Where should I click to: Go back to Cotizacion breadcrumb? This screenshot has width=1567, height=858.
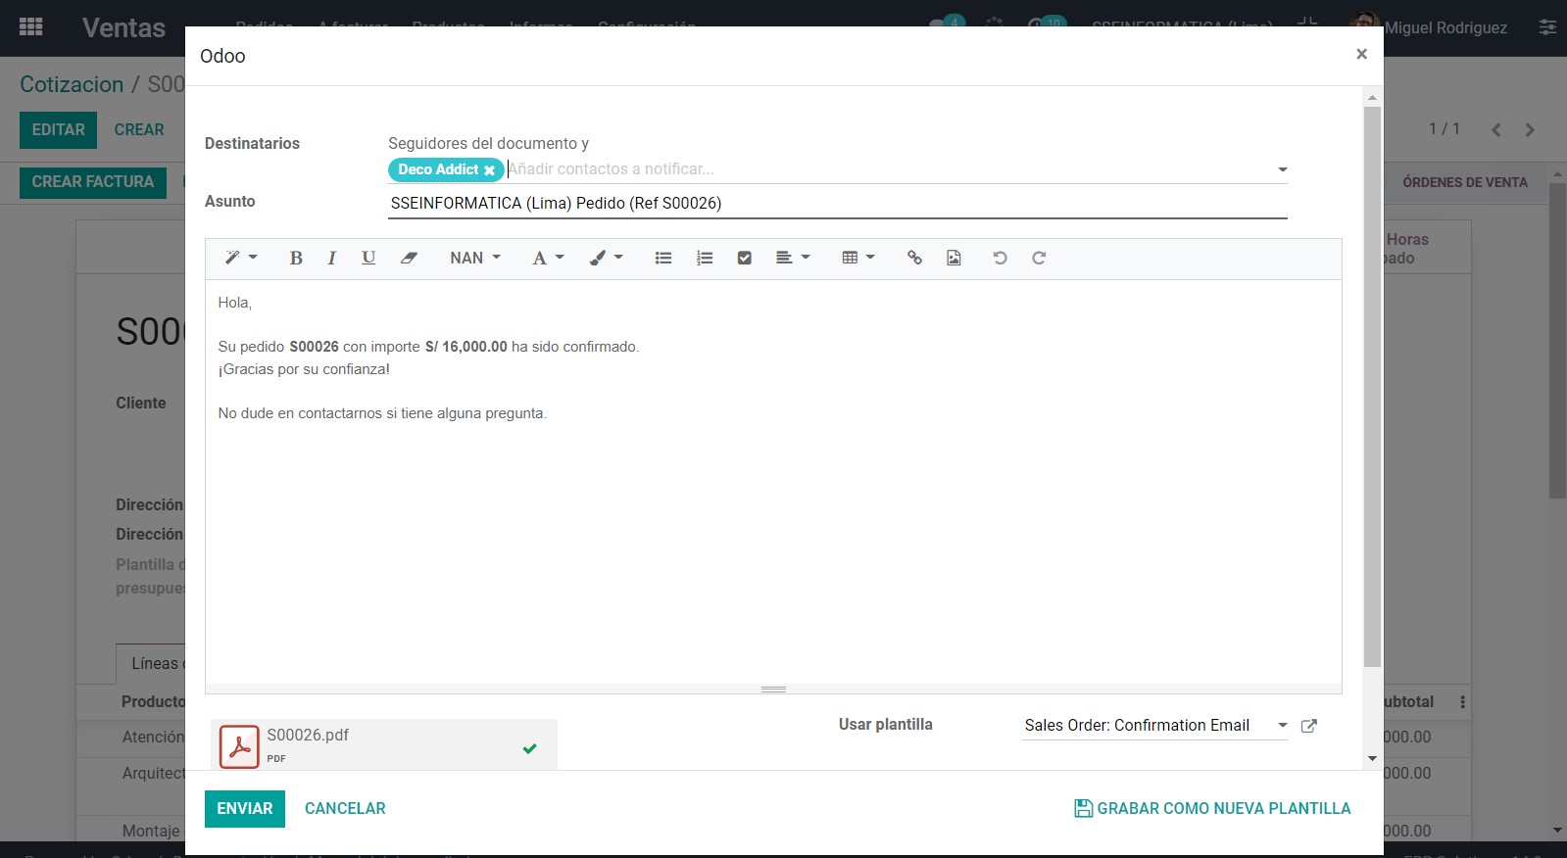[x=72, y=84]
